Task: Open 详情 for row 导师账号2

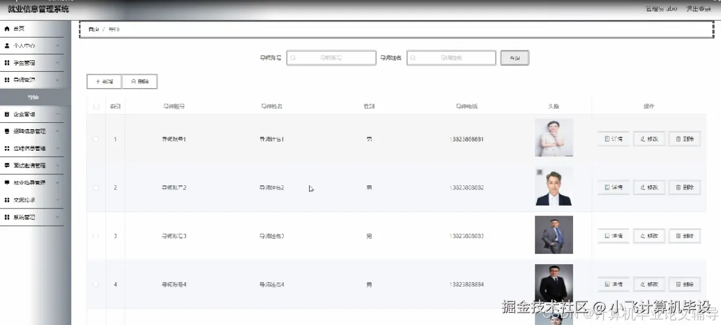Action: (614, 188)
